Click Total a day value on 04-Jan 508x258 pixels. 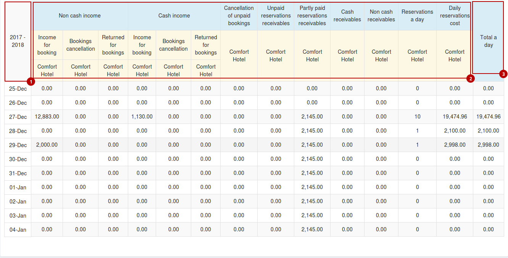click(x=489, y=229)
